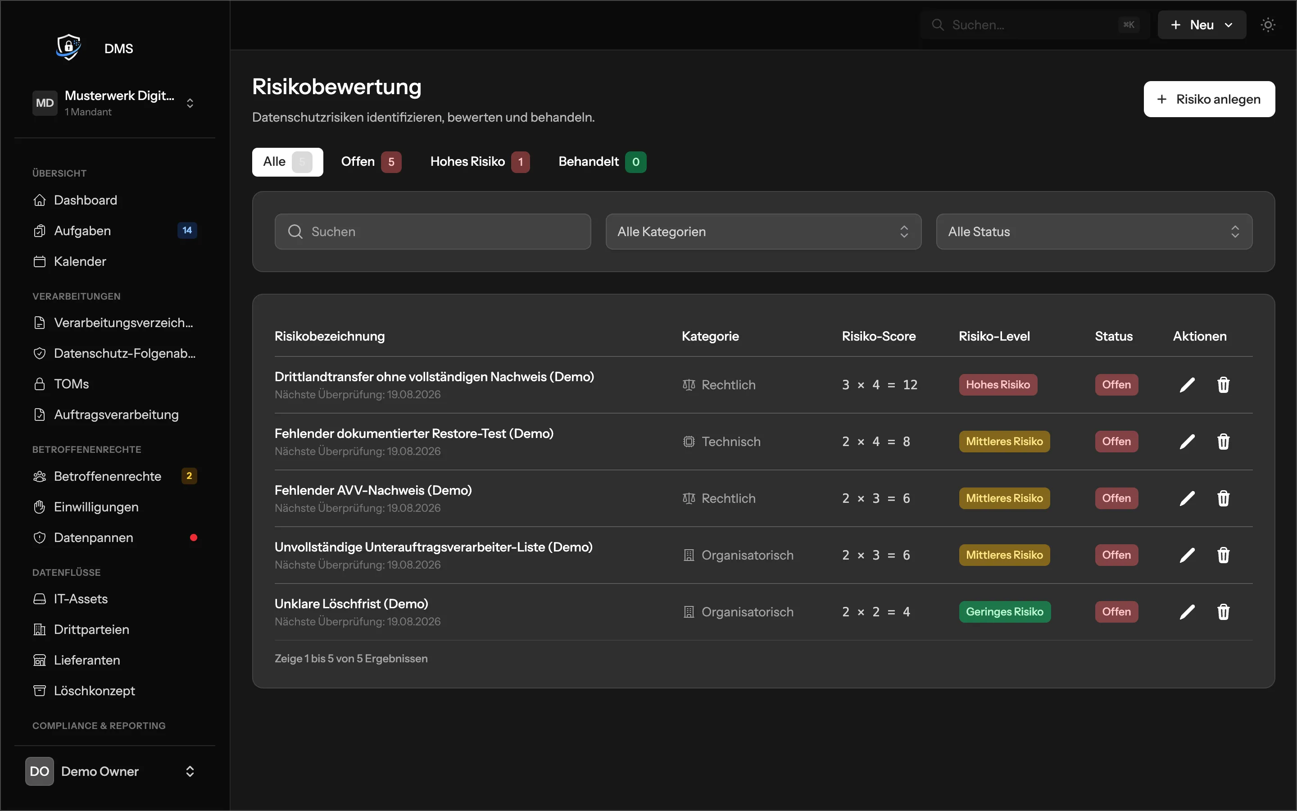Open the Alle Status dropdown
This screenshot has height=811, width=1297.
1094,231
